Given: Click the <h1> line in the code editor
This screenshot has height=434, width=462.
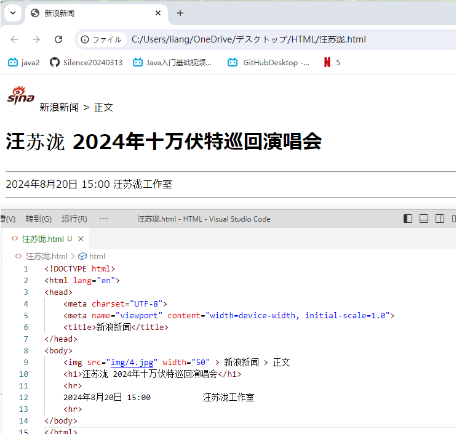Looking at the screenshot, I should pos(153,374).
